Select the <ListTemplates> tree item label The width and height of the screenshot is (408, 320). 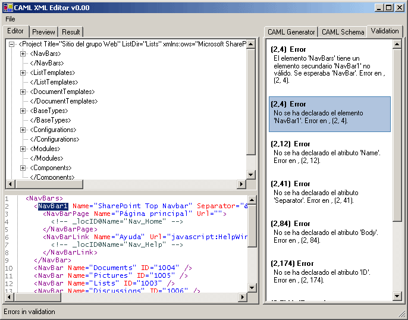click(52, 73)
